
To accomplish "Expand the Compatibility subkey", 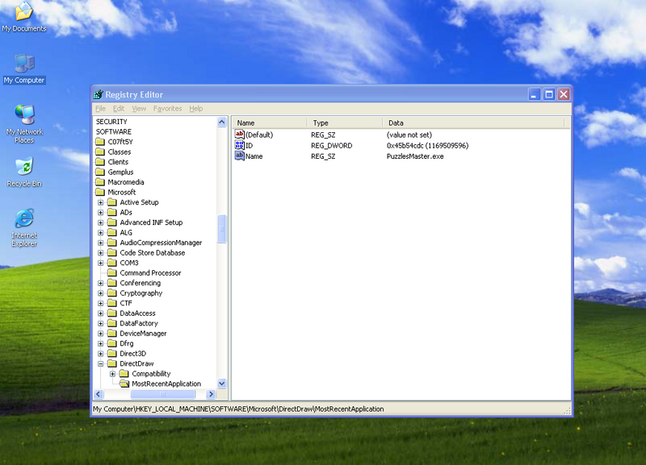I will point(112,374).
